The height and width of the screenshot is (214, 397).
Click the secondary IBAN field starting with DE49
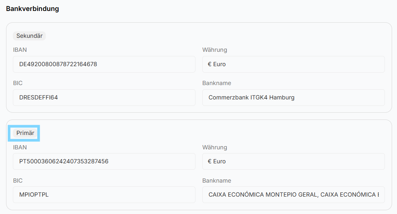click(x=104, y=64)
